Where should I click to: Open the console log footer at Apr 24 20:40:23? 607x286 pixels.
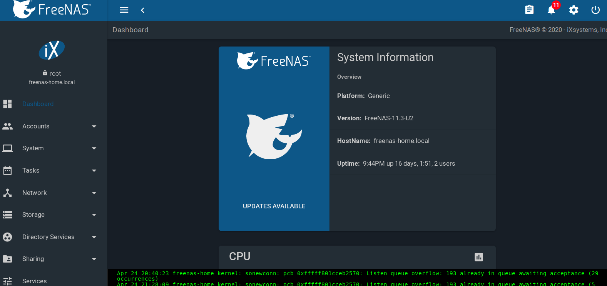click(x=357, y=276)
